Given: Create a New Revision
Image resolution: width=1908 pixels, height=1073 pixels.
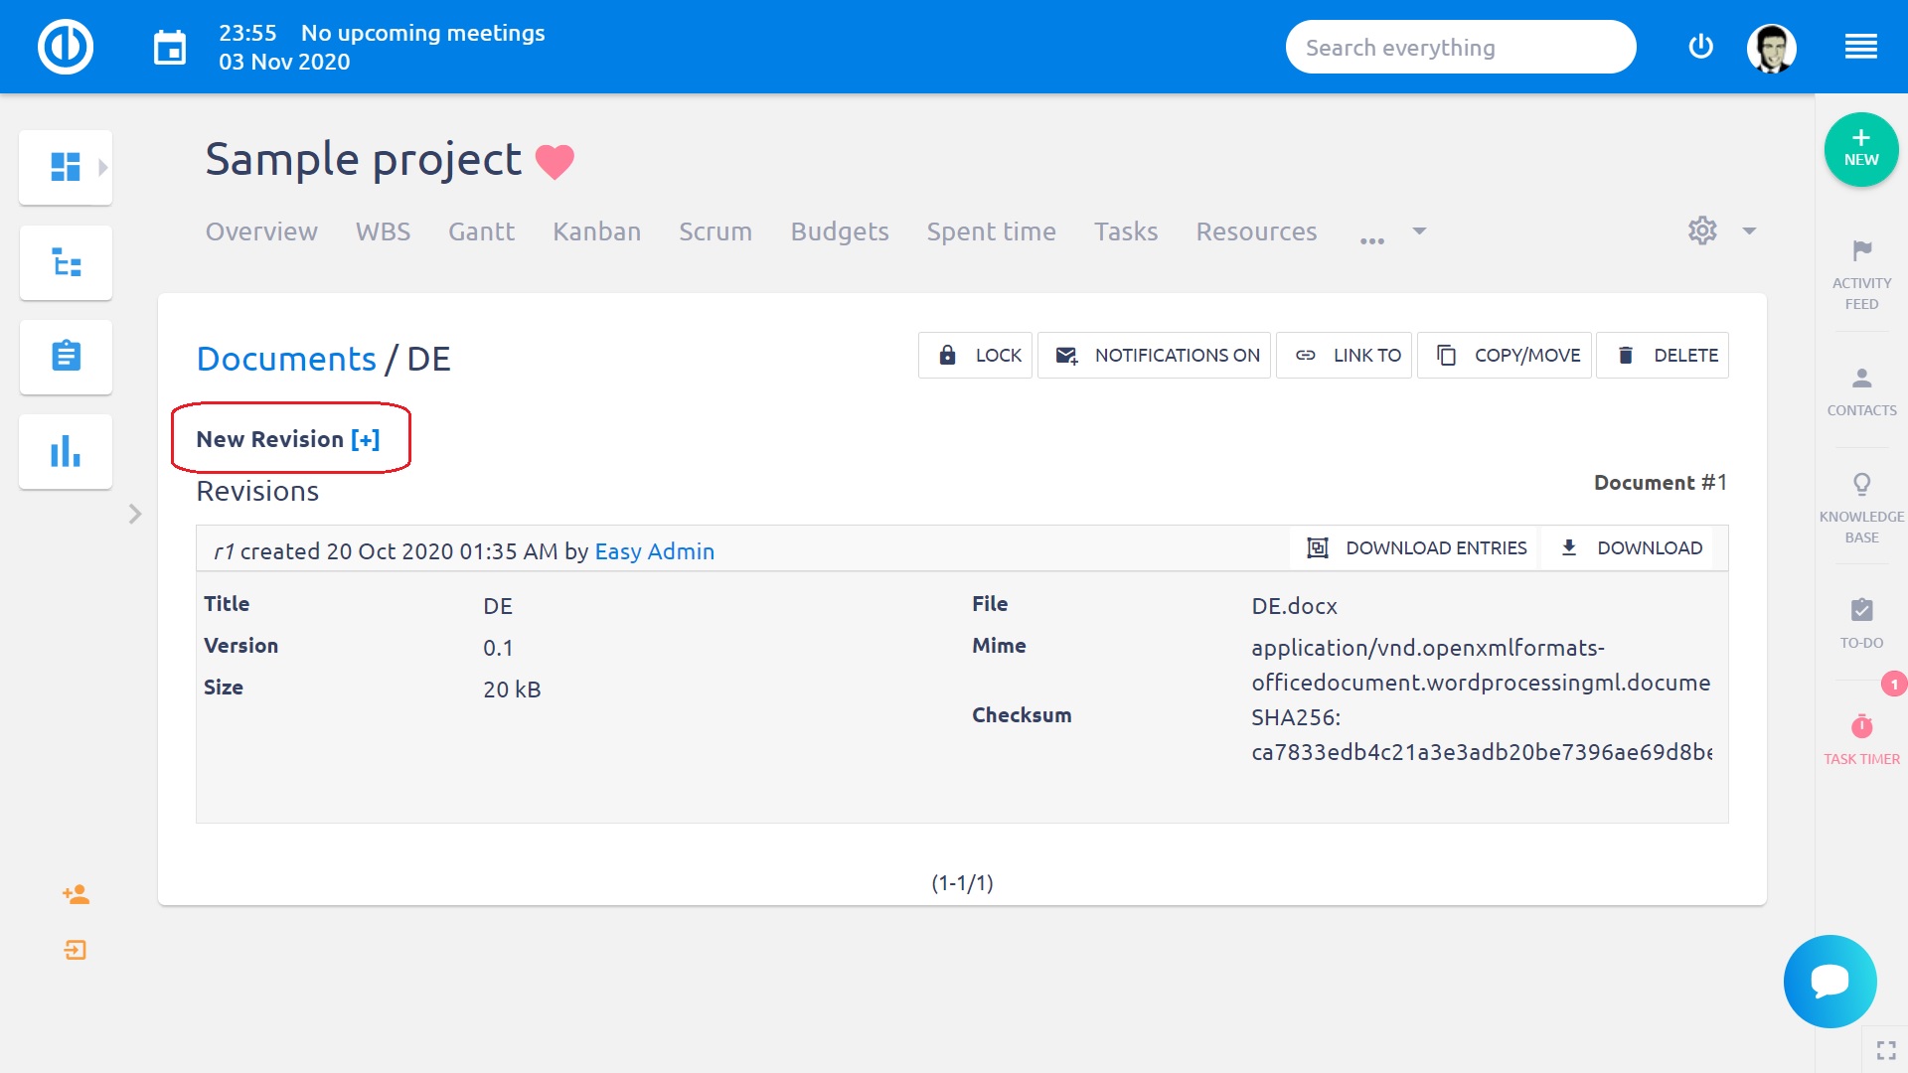Looking at the screenshot, I should click(x=290, y=438).
